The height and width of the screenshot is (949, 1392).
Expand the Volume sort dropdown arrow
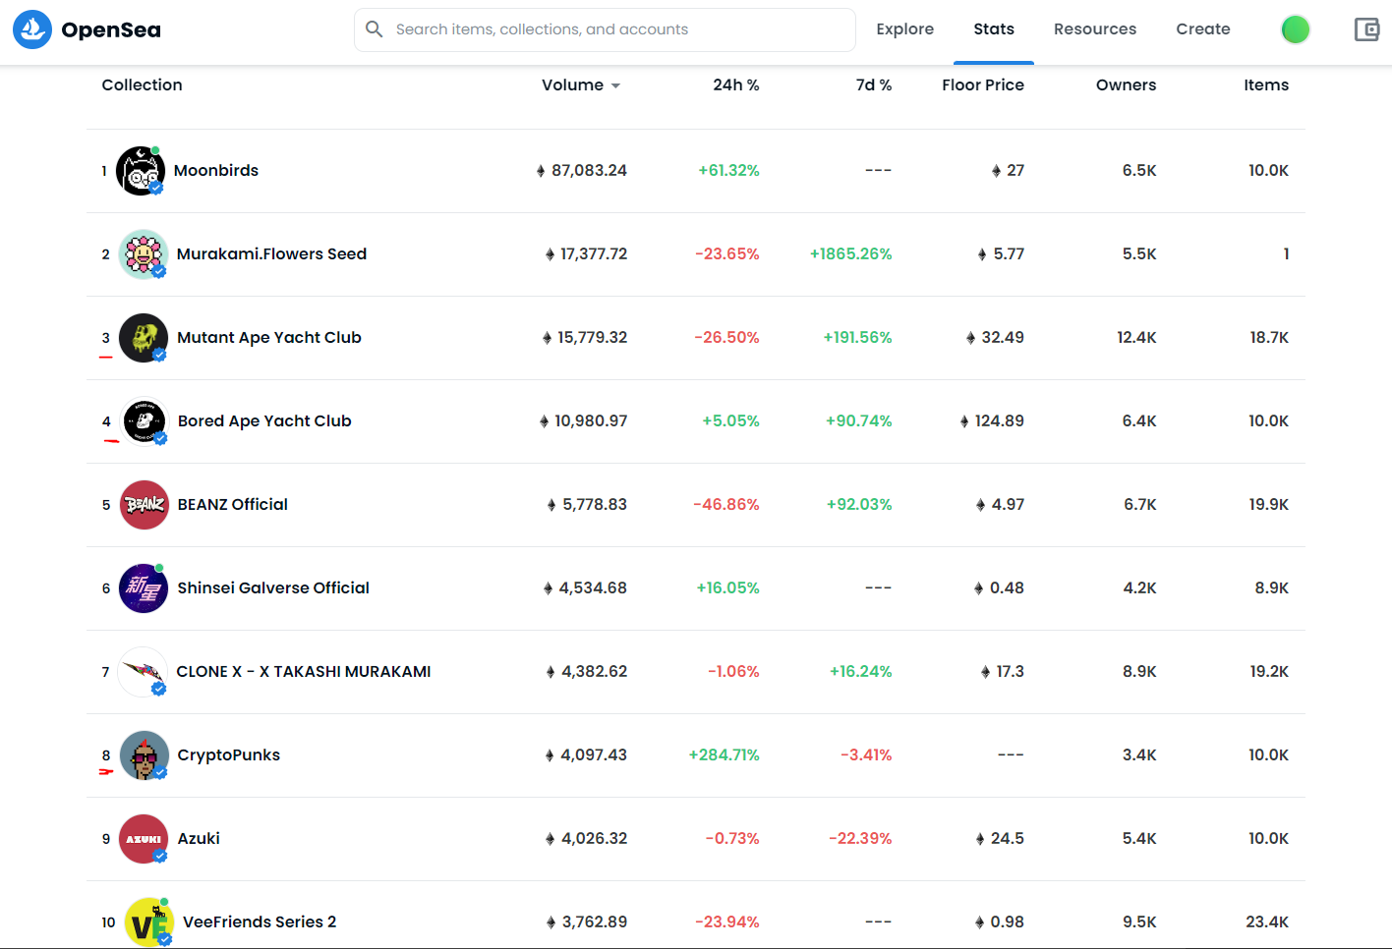(x=615, y=86)
